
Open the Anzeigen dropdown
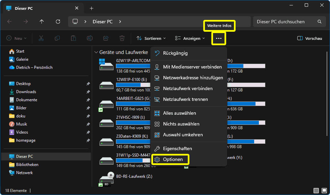(x=190, y=38)
